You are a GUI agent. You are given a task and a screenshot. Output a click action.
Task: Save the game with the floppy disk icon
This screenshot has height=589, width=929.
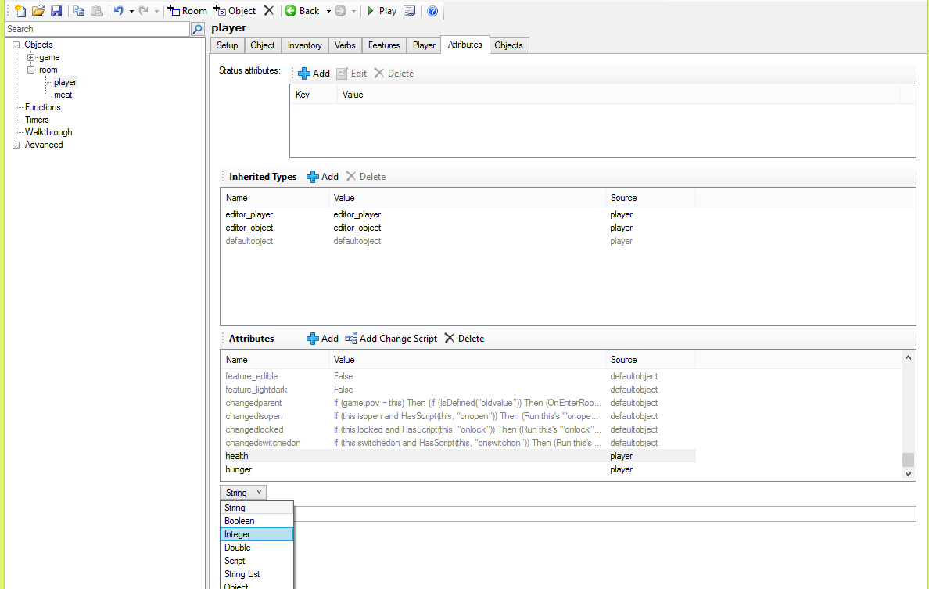(56, 11)
